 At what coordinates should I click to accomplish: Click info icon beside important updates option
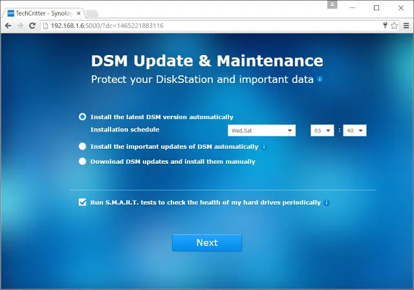click(264, 147)
